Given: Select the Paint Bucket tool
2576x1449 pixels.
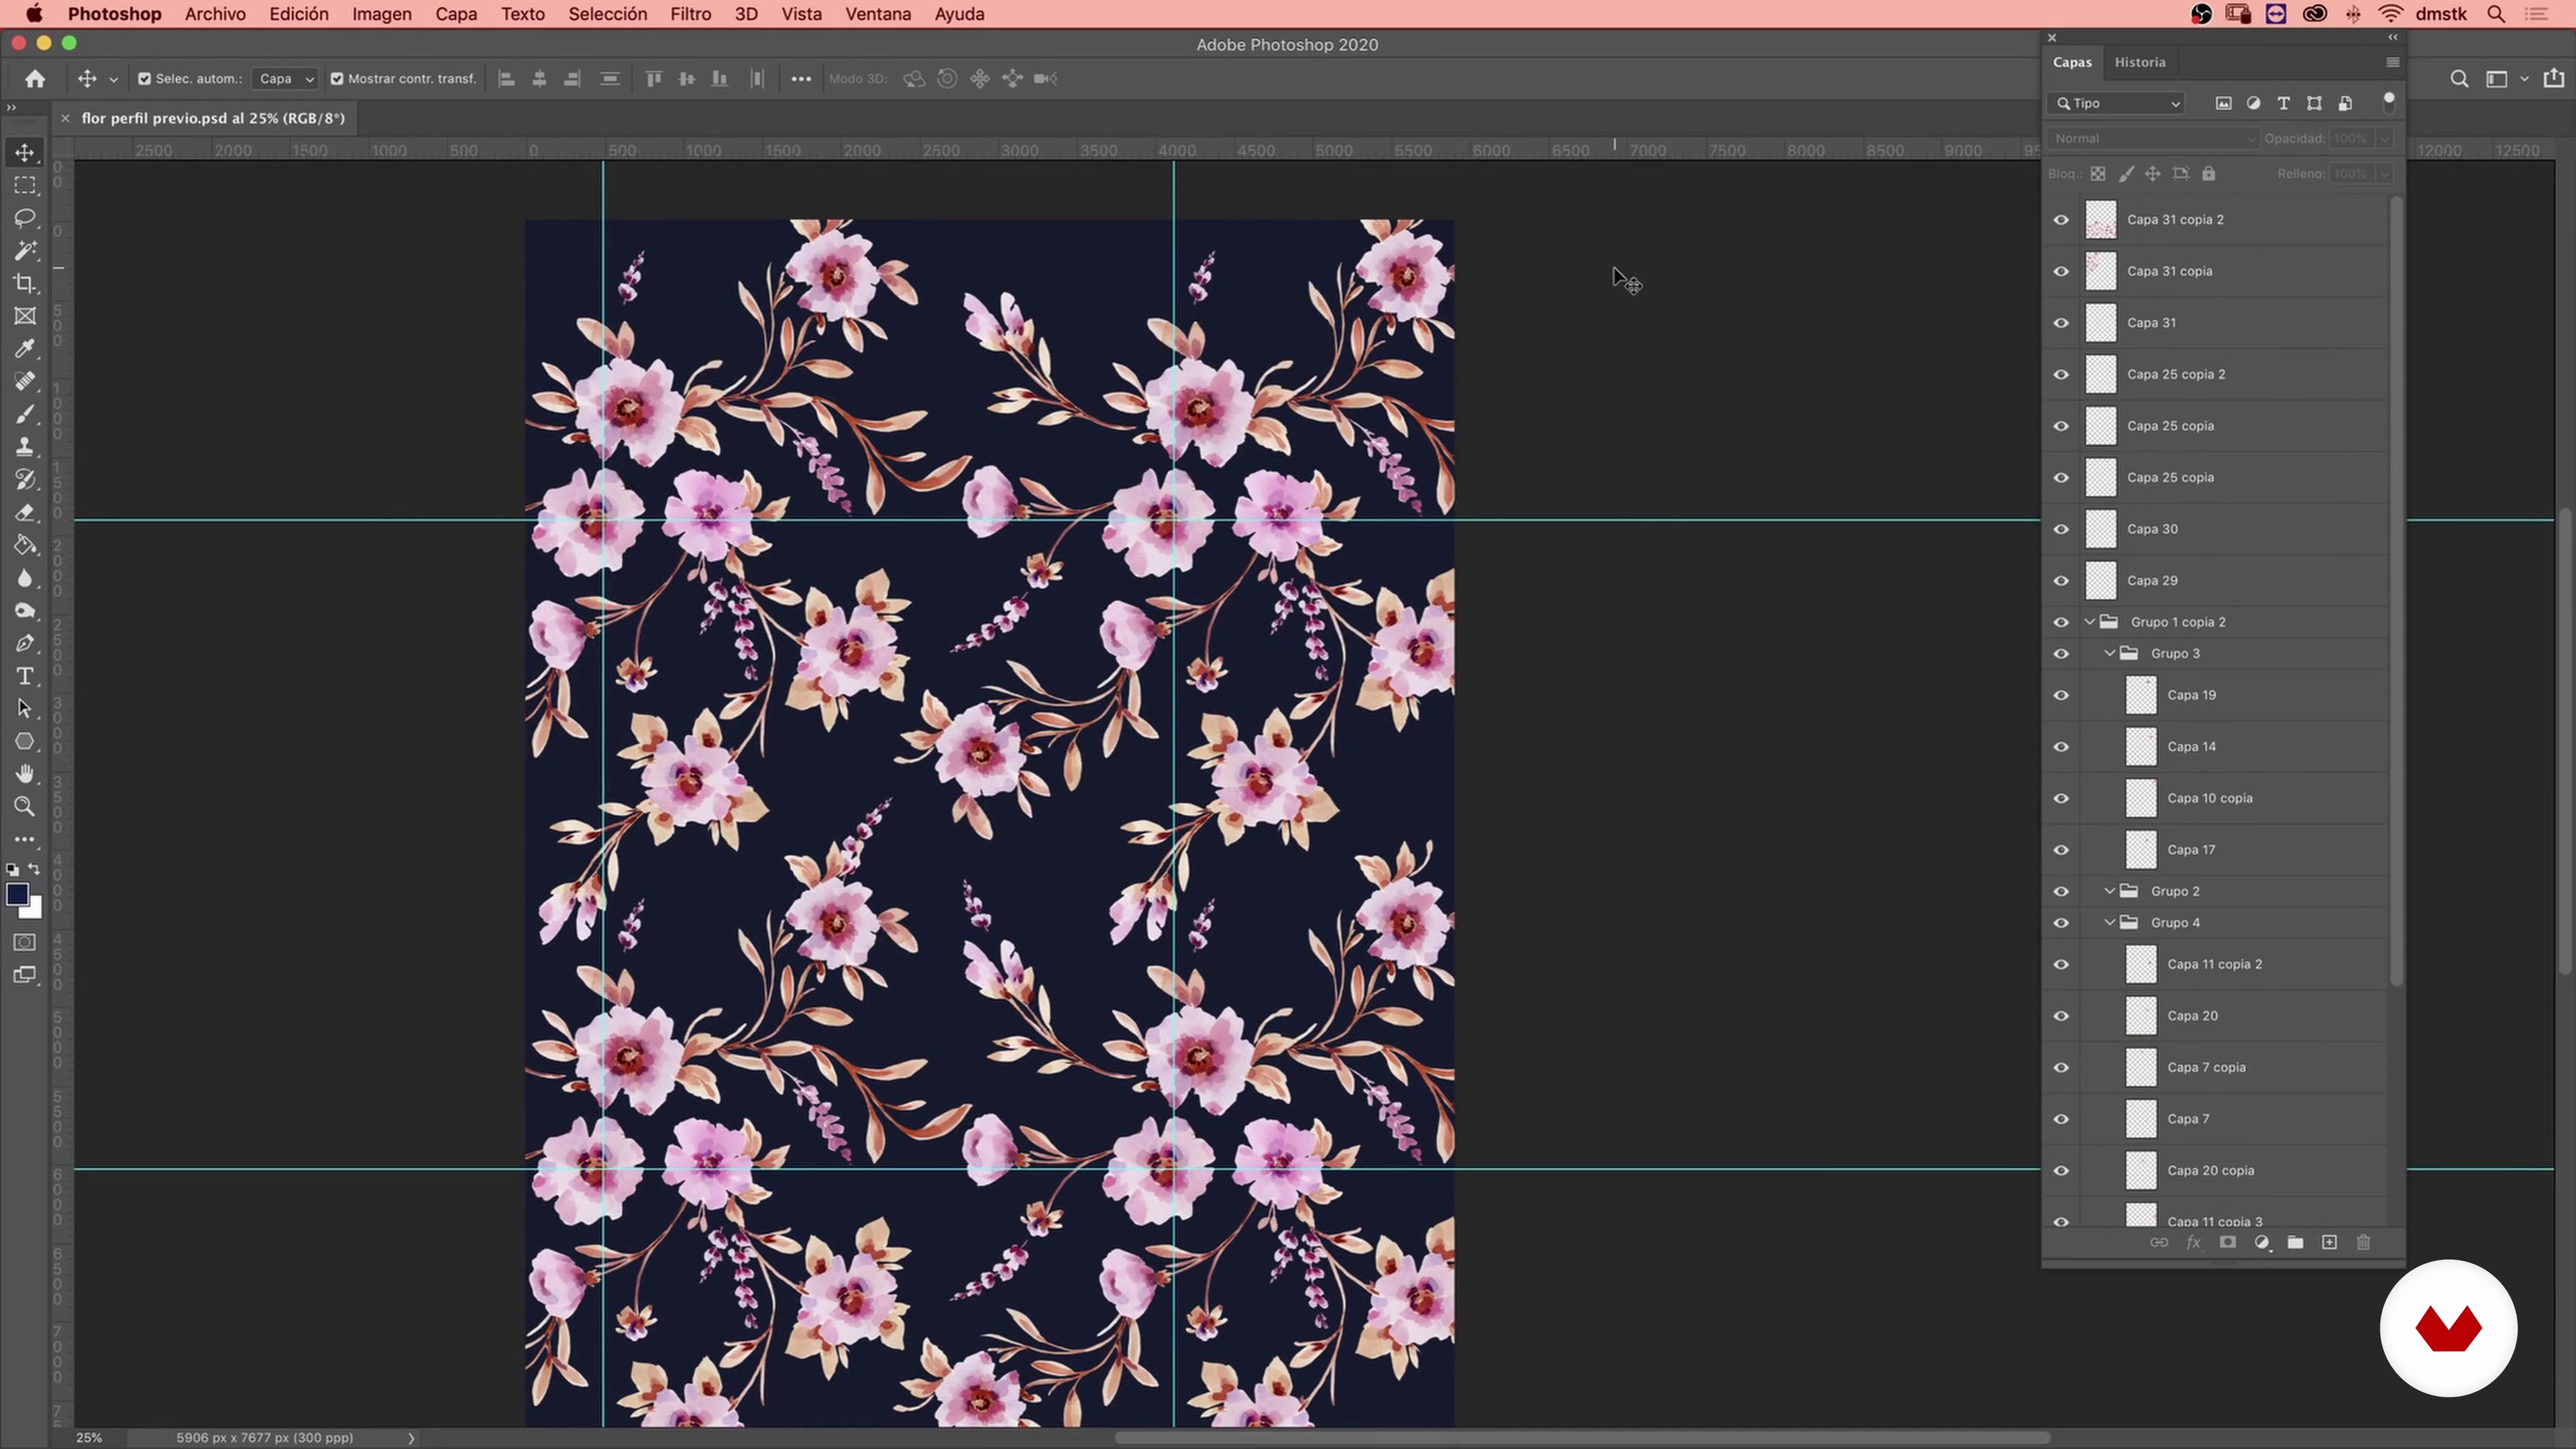Looking at the screenshot, I should 25,546.
